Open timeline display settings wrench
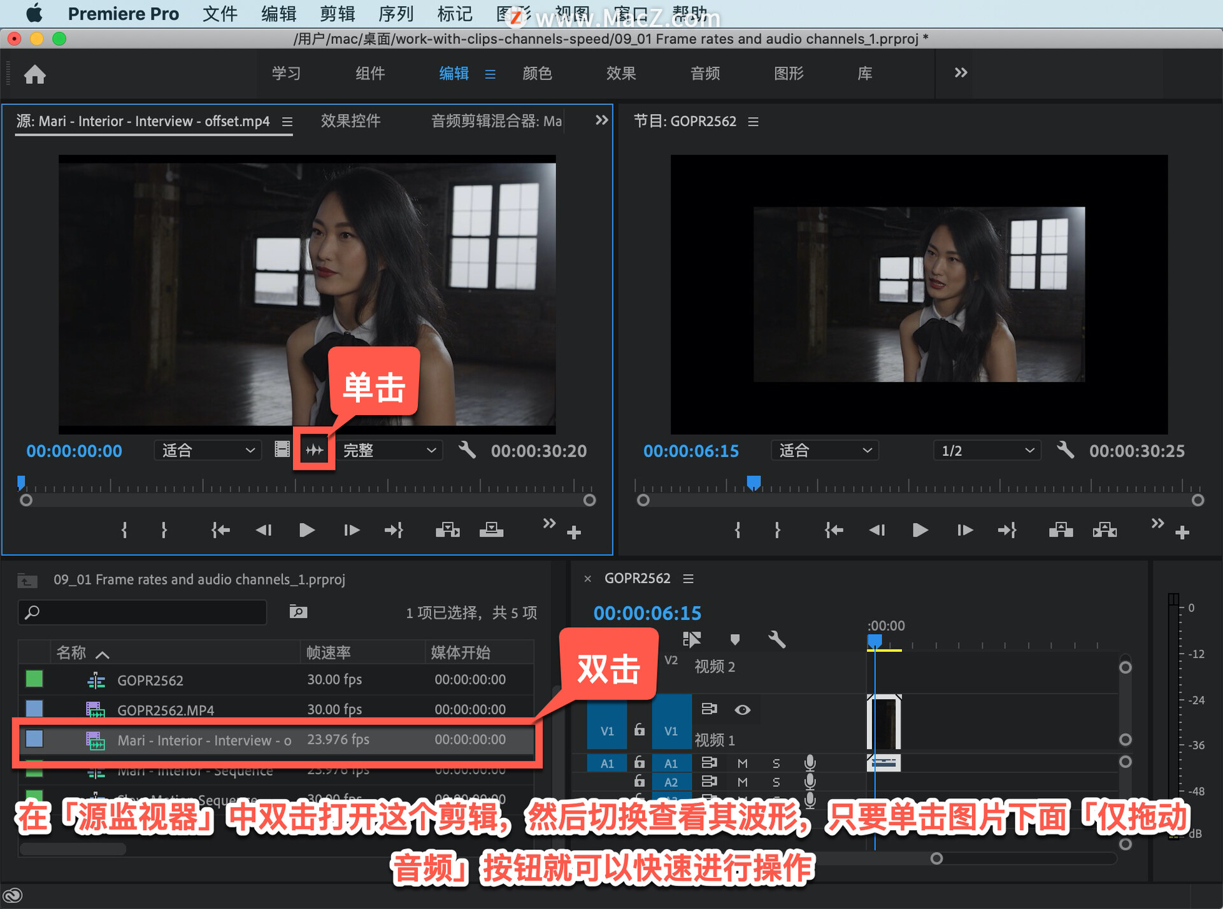 click(x=777, y=638)
